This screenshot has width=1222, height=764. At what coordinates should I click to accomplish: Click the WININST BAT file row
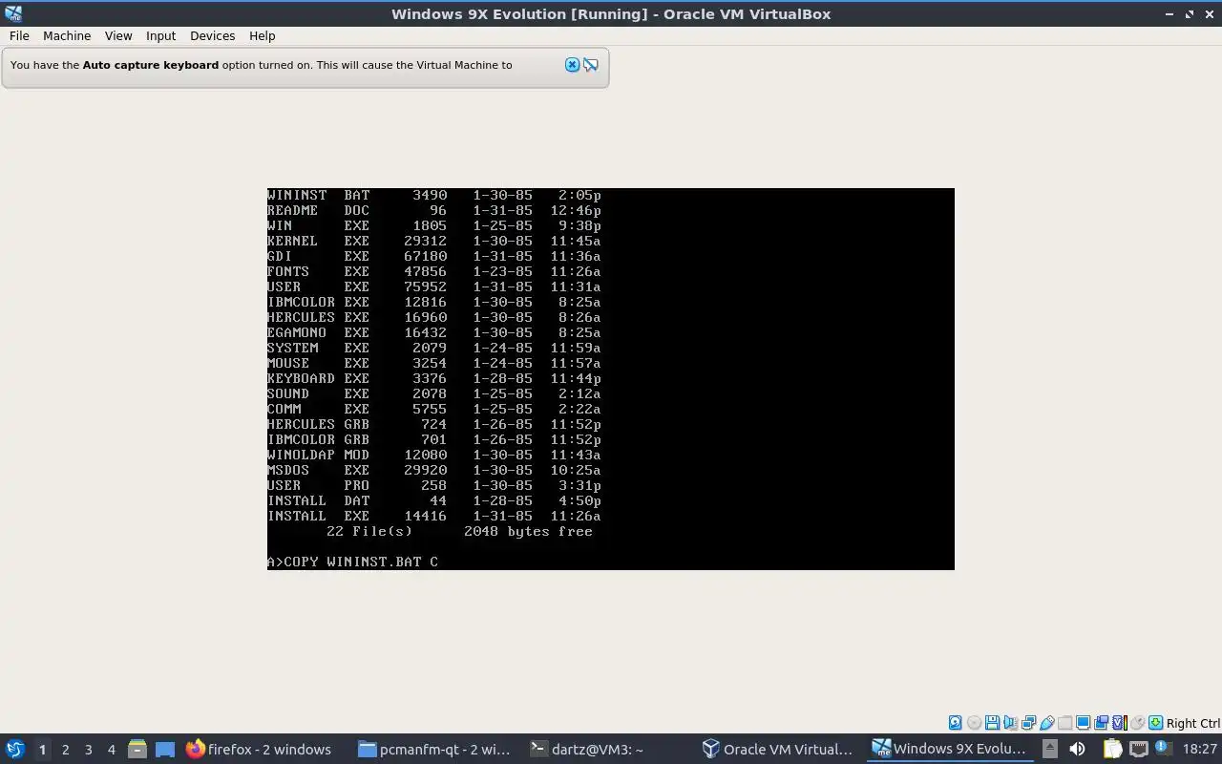(433, 195)
